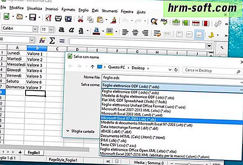Insert columns icon in toolbar
243x165 pixels.
pos(186,23)
